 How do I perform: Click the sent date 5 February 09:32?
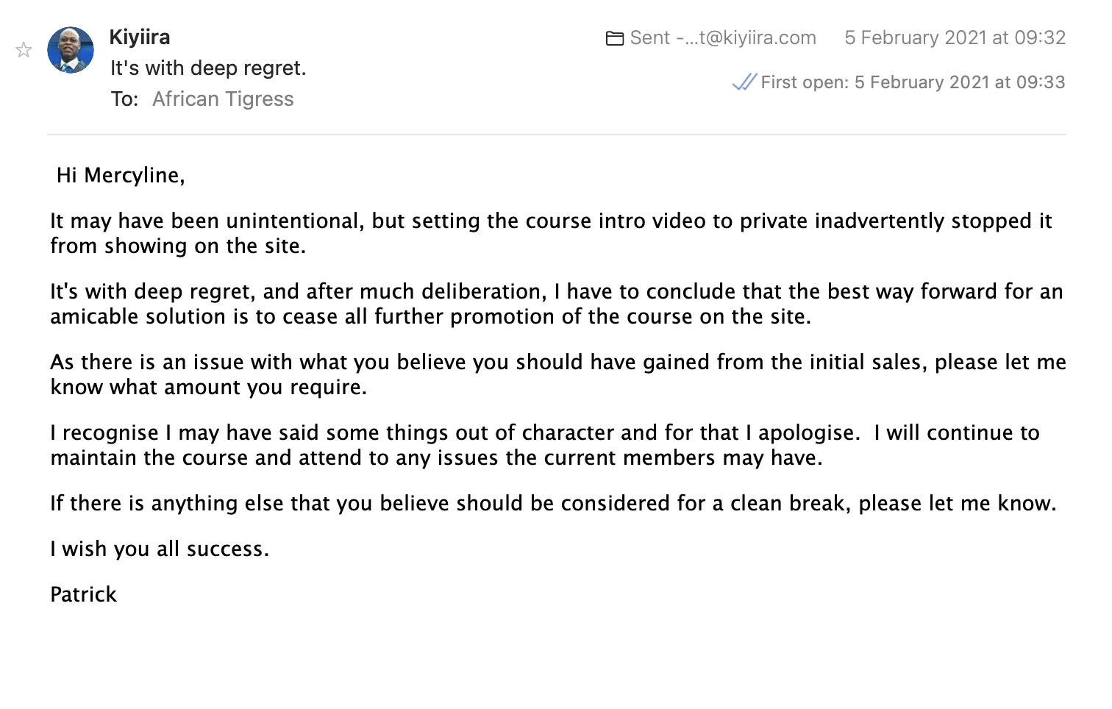click(955, 38)
